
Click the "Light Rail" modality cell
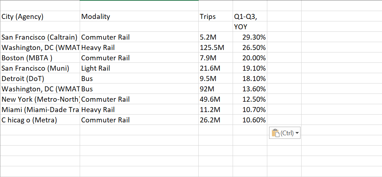[96, 68]
